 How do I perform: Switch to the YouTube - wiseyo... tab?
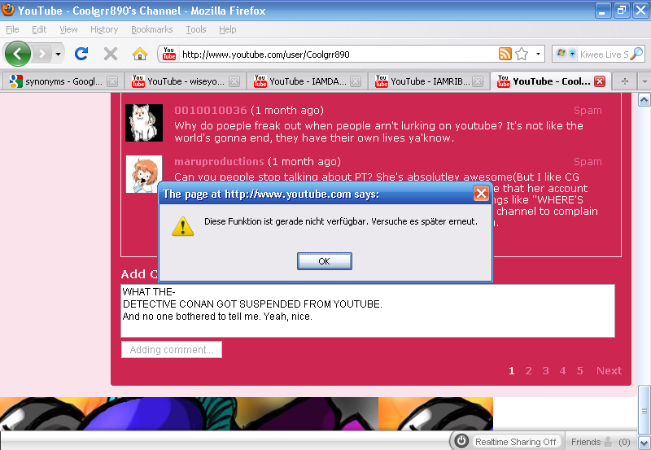click(185, 81)
